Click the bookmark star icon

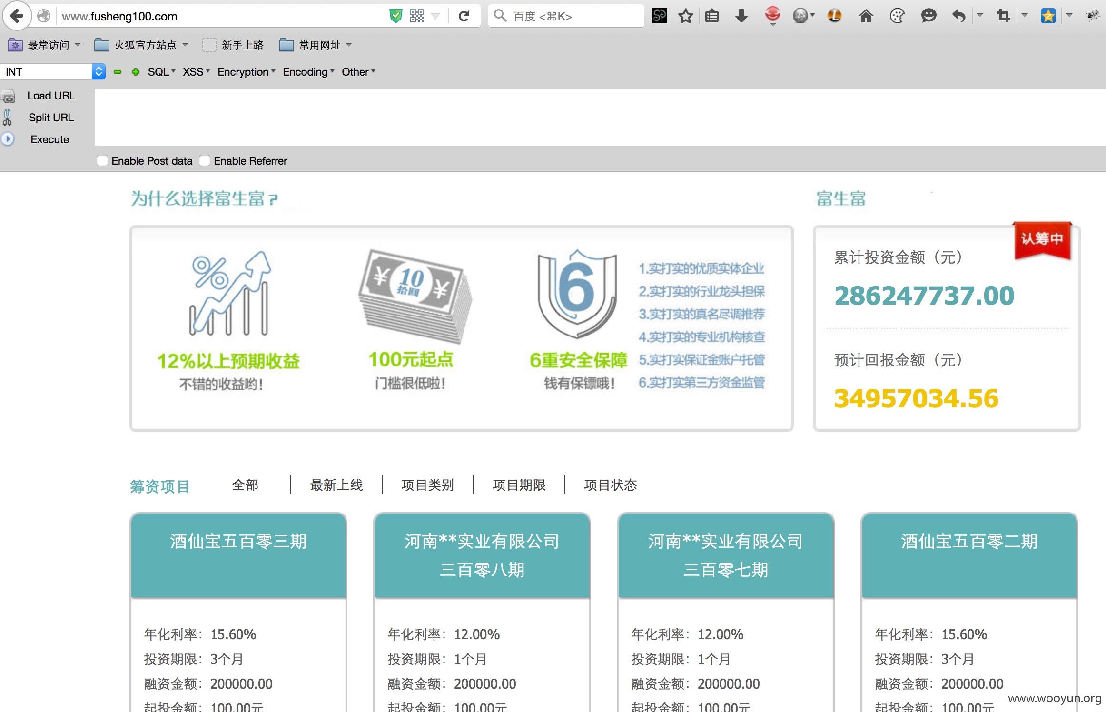pos(685,16)
